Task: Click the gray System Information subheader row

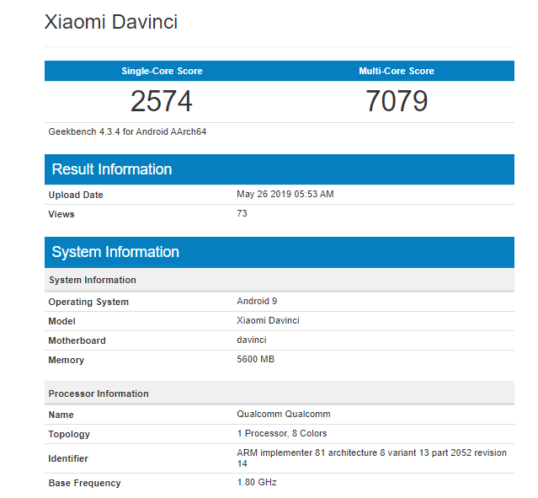Action: (280, 280)
